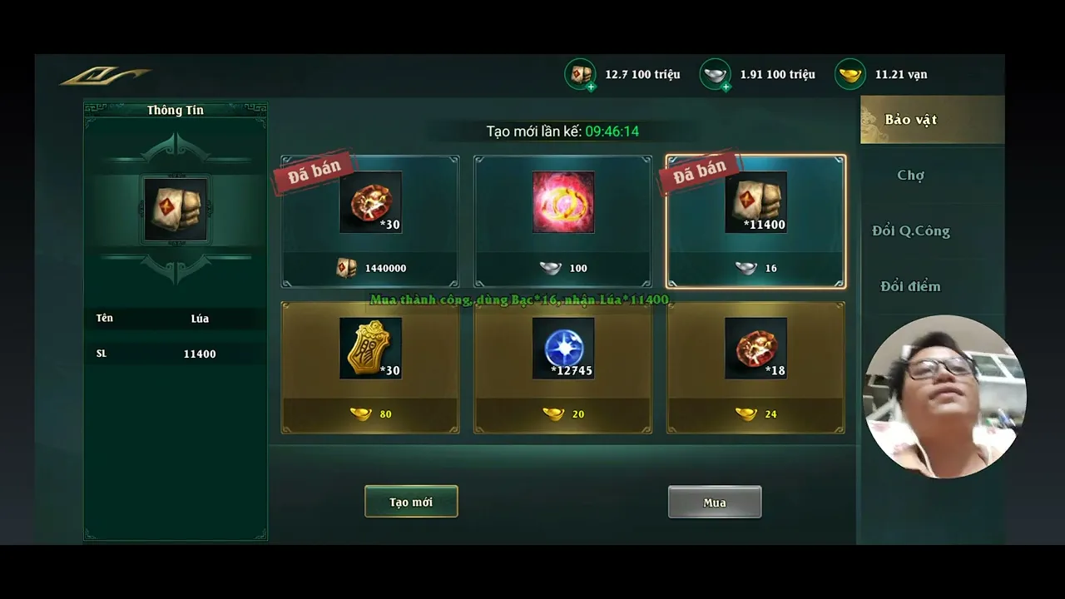1065x599 pixels.
Task: Click the grain sack preview in Thông Tin
Action: 176,210
